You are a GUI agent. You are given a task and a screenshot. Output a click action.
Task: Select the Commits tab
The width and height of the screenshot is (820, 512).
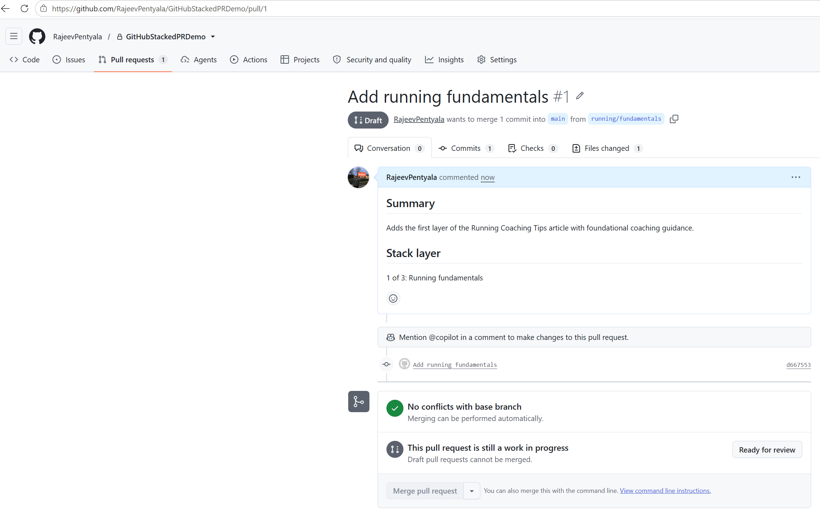coord(466,148)
